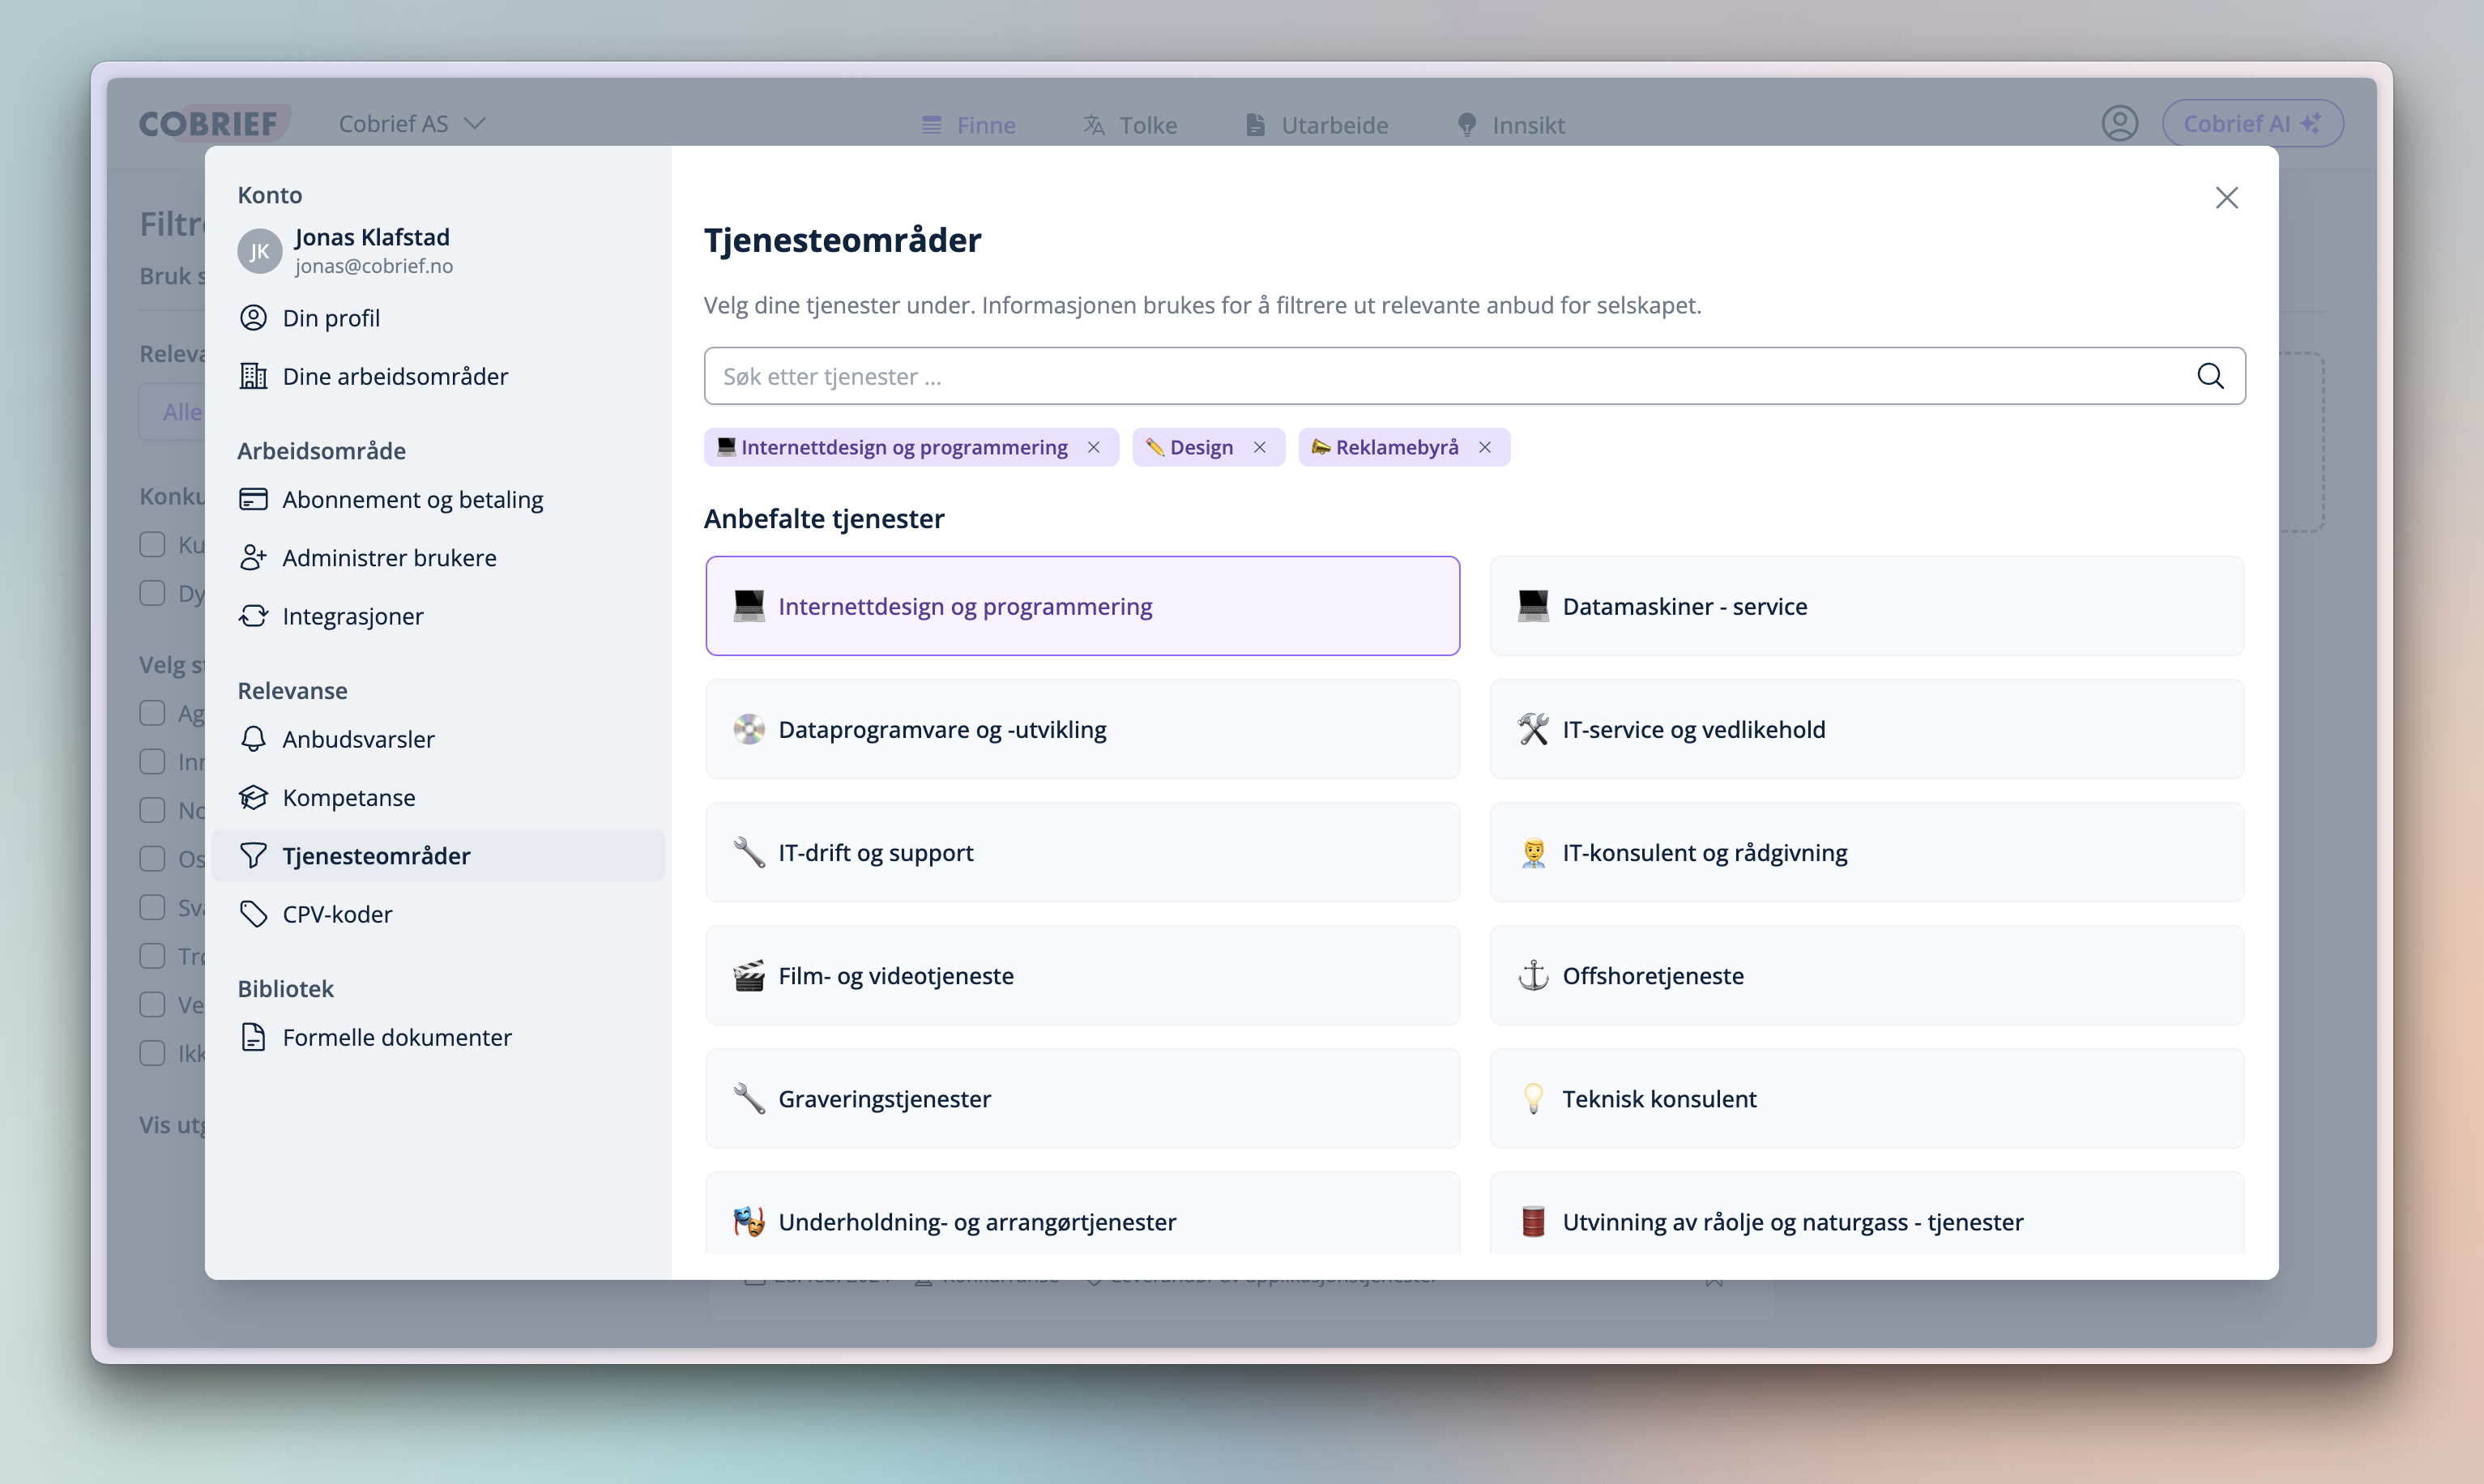Click the user account icon in header
Screen dimensions: 2484x1484
point(2119,124)
